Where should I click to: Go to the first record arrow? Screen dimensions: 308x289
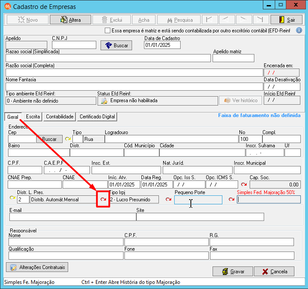[210, 20]
